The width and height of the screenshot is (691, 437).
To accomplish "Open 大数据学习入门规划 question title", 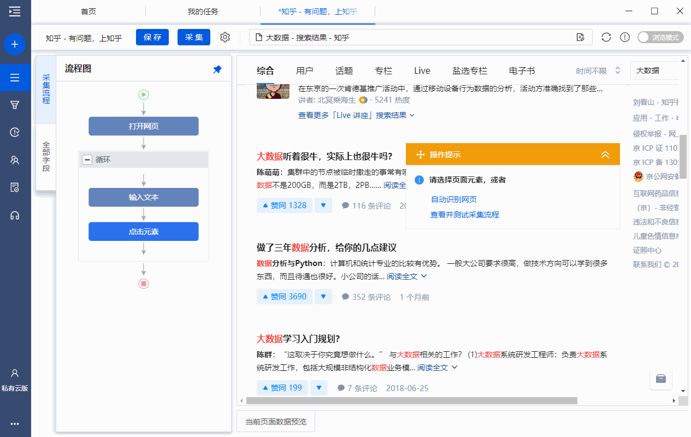I will pos(298,339).
